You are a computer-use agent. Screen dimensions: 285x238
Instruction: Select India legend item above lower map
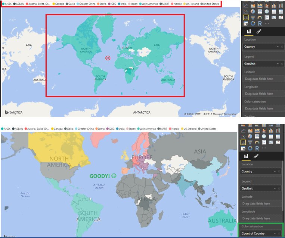pos(120,129)
